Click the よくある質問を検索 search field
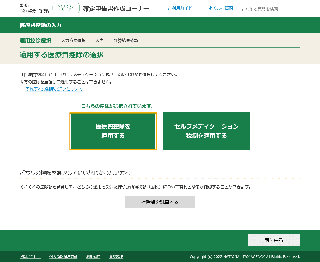Image resolution: width=320 pixels, height=262 pixels. point(264,9)
